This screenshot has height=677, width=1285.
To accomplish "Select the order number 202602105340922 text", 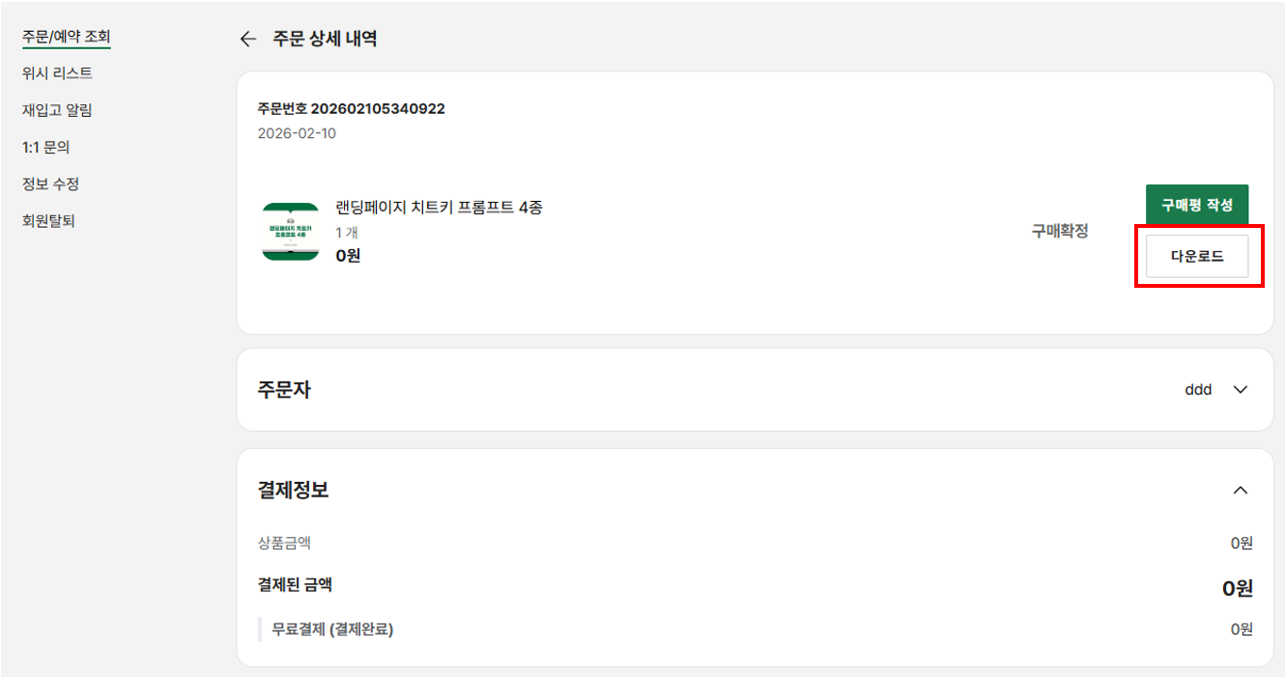I will pos(377,108).
